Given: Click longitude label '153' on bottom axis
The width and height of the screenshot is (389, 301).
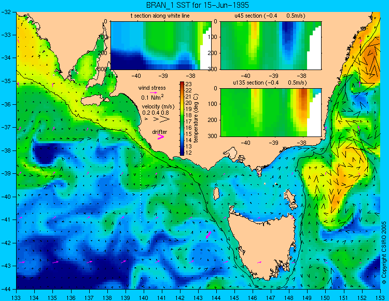Looking at the screenshot, I should (380, 298).
